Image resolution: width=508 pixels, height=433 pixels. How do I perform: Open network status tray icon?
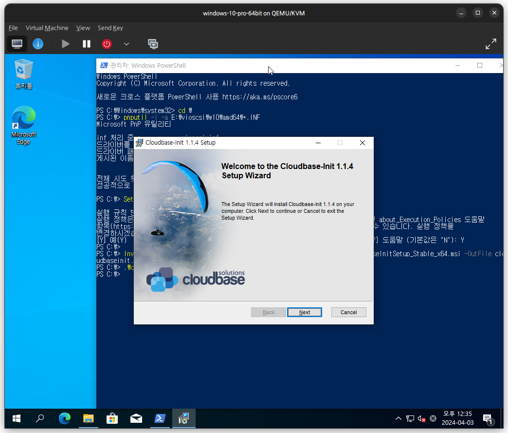click(410, 418)
